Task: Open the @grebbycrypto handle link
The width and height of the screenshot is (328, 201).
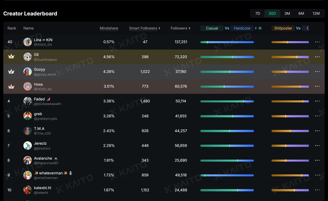Action: (46, 119)
